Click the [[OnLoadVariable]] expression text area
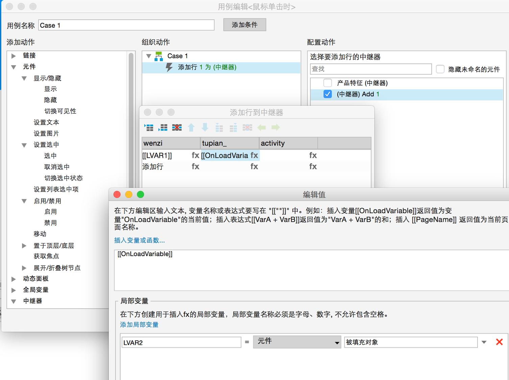 pyautogui.click(x=311, y=270)
